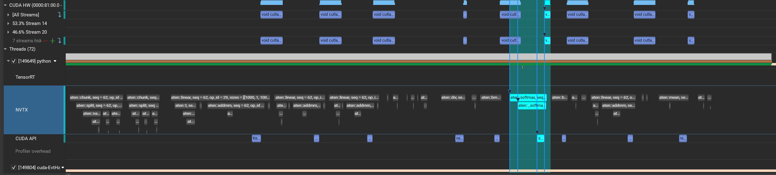Collapse the Threads (72) group
Screen dimensions: 776x175
[x=5, y=49]
